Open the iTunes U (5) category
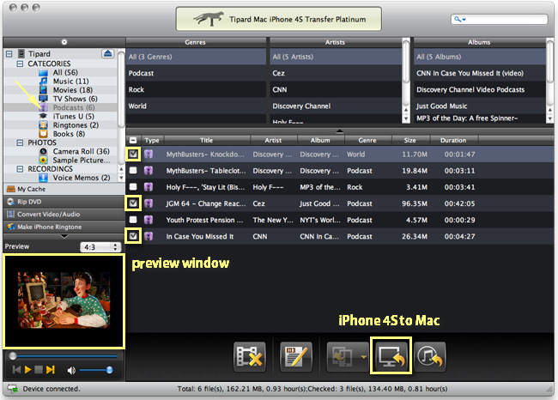The image size is (558, 400). (x=73, y=117)
